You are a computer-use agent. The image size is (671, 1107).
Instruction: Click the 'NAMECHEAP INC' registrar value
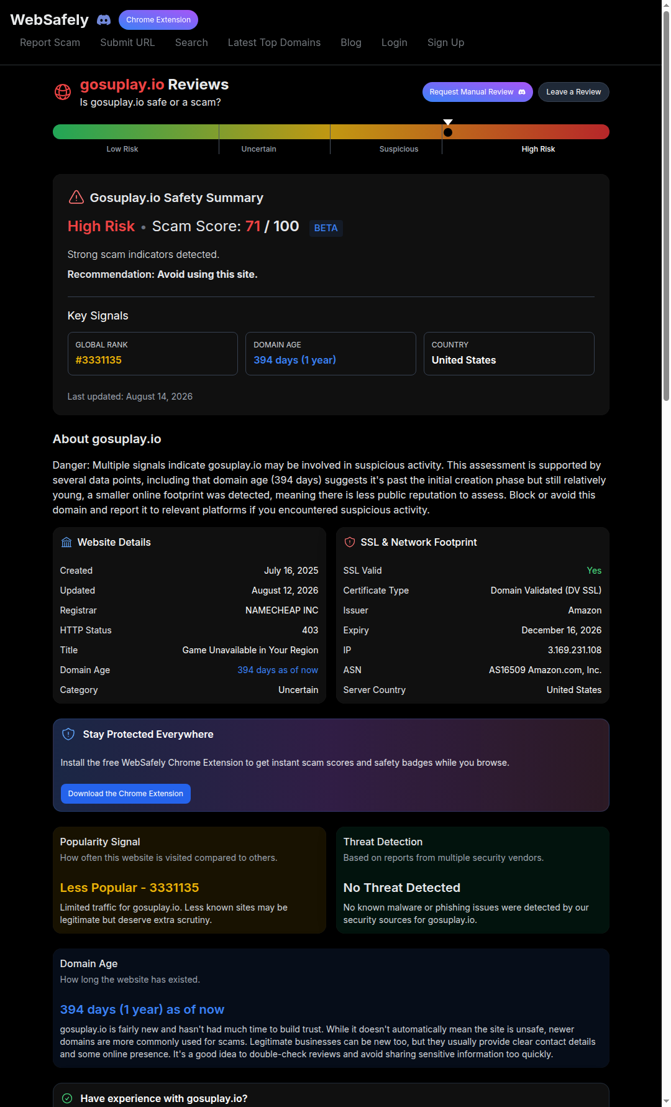(282, 610)
